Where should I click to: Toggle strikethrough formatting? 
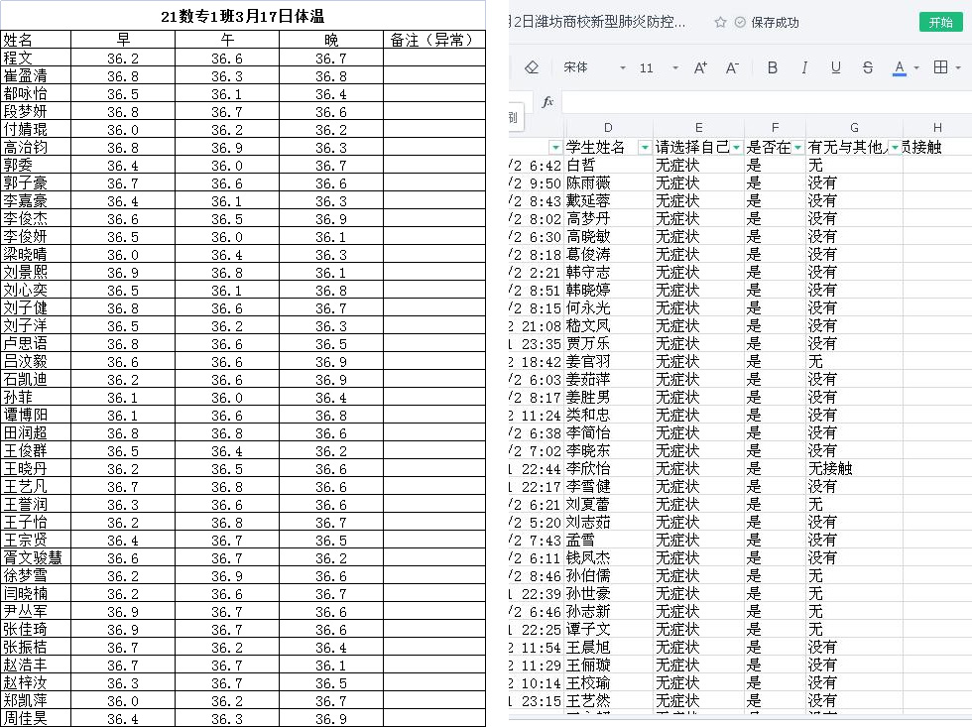tap(868, 67)
